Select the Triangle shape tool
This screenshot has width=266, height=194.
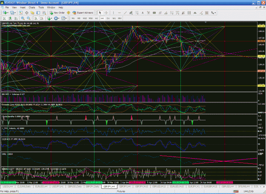(x=195, y=13)
